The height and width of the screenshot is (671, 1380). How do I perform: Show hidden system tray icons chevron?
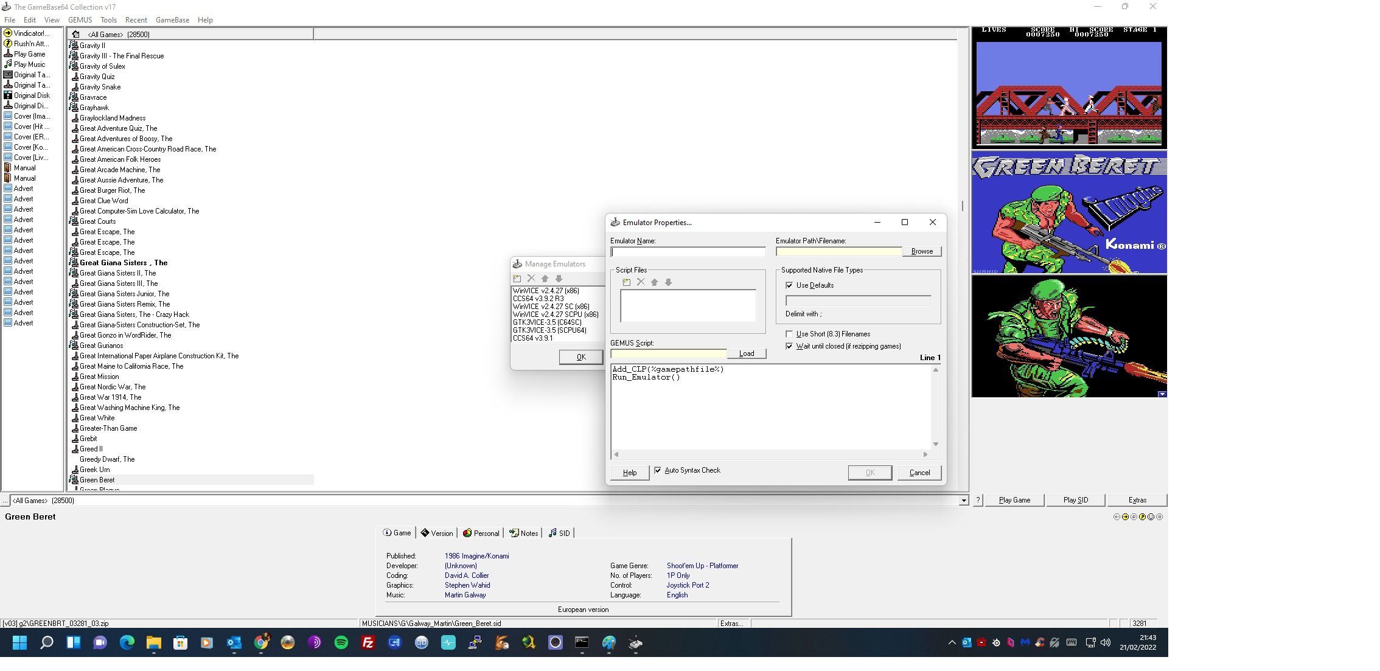coord(952,643)
